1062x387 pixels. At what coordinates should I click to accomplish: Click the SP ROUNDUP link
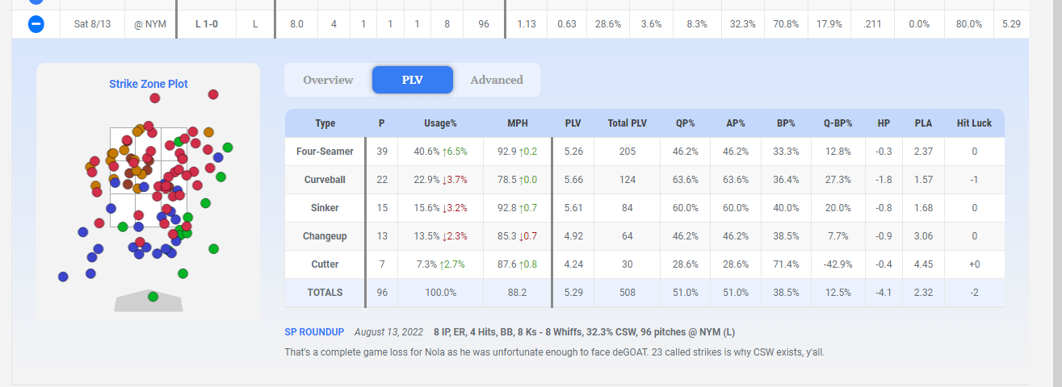[314, 332]
